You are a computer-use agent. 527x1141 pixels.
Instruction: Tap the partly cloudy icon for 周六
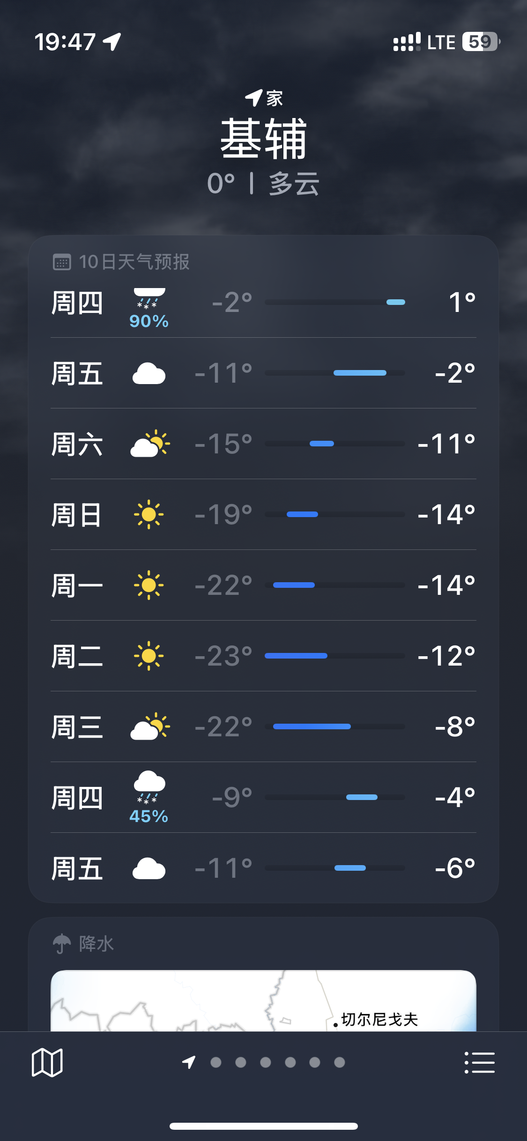coord(150,444)
